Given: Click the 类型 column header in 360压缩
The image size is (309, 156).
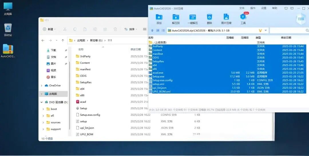Looking at the screenshot, I should pos(258,38).
